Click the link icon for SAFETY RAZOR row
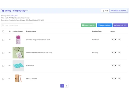Screen dimensions: 129x97 (x=112, y=79)
